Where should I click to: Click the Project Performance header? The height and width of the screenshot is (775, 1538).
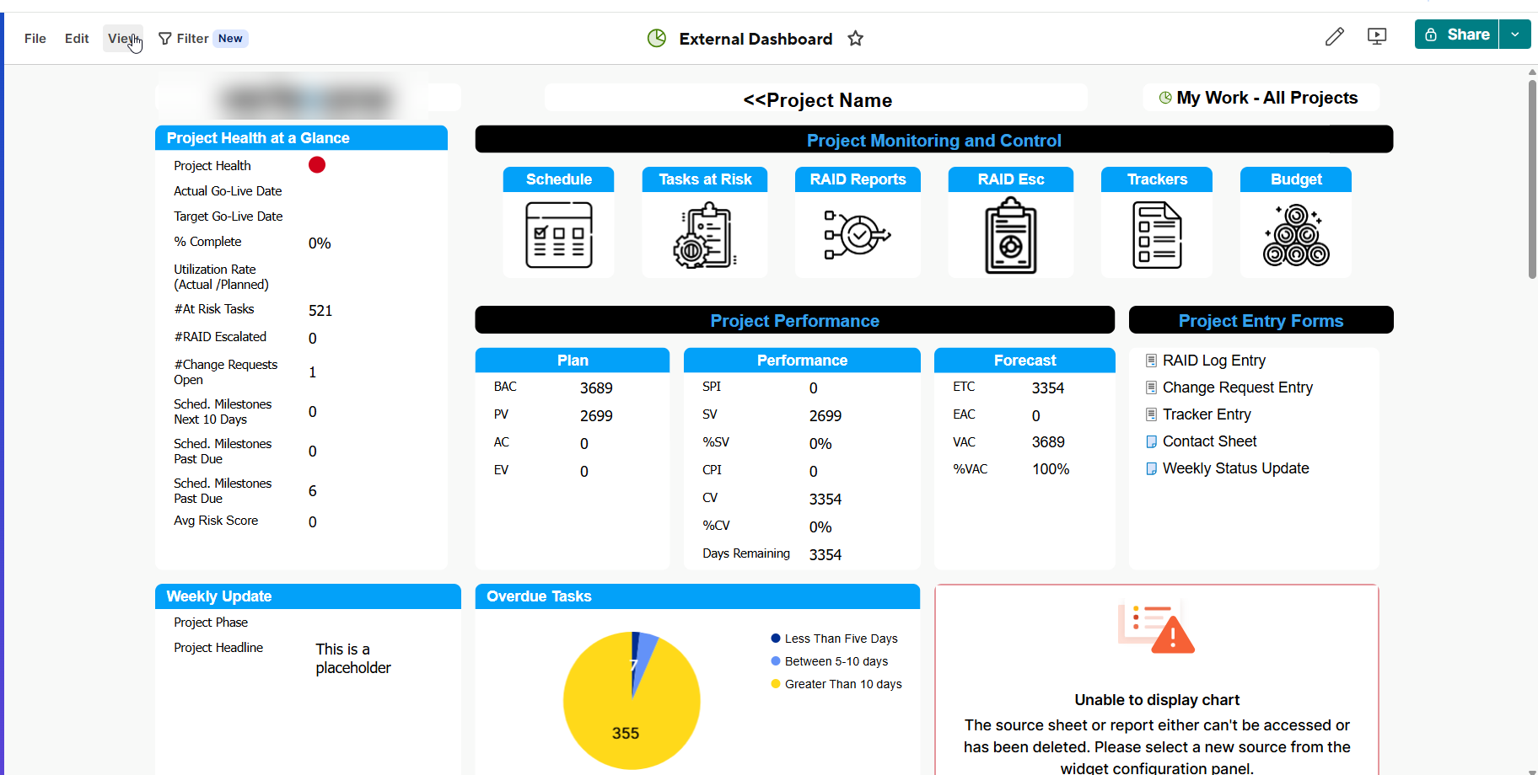pyautogui.click(x=794, y=320)
